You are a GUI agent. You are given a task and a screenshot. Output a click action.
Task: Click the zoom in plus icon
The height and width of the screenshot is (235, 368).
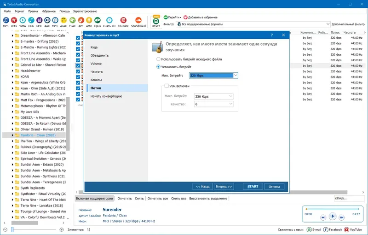[x=62, y=229]
